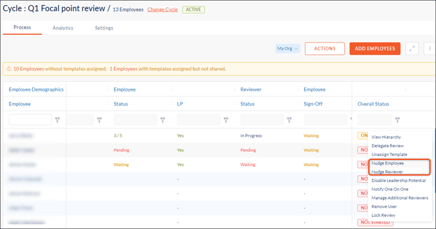
Task: Select Disable Leadership Potential option
Action: click(x=399, y=180)
